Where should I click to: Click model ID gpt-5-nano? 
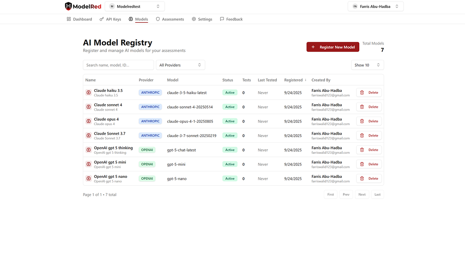click(x=177, y=178)
